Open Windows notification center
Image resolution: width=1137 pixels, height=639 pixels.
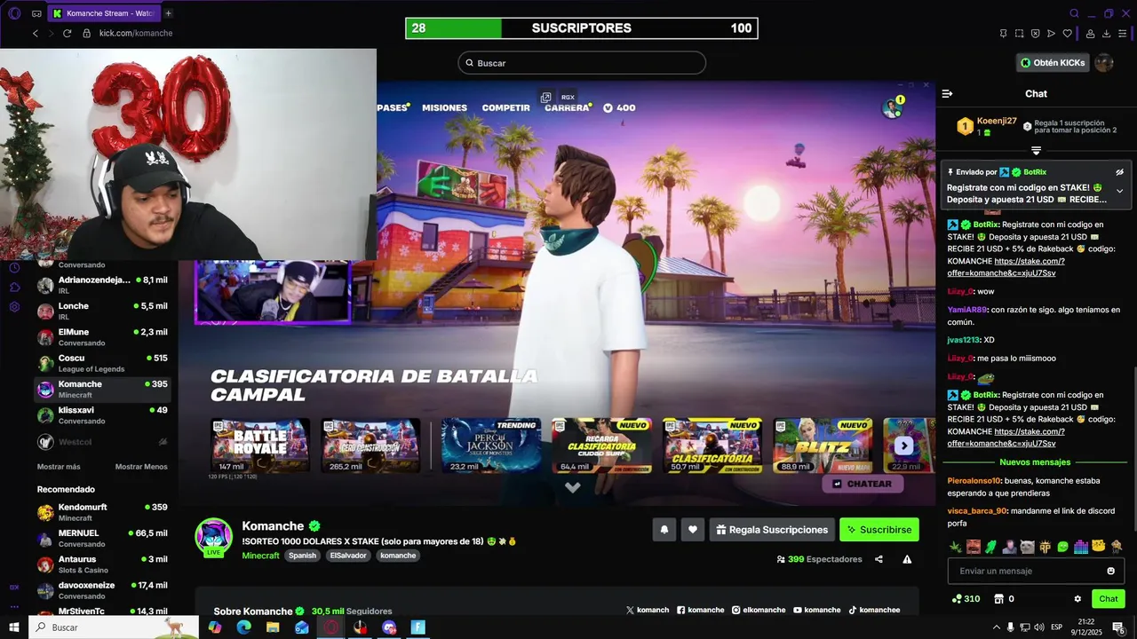pyautogui.click(x=1119, y=627)
